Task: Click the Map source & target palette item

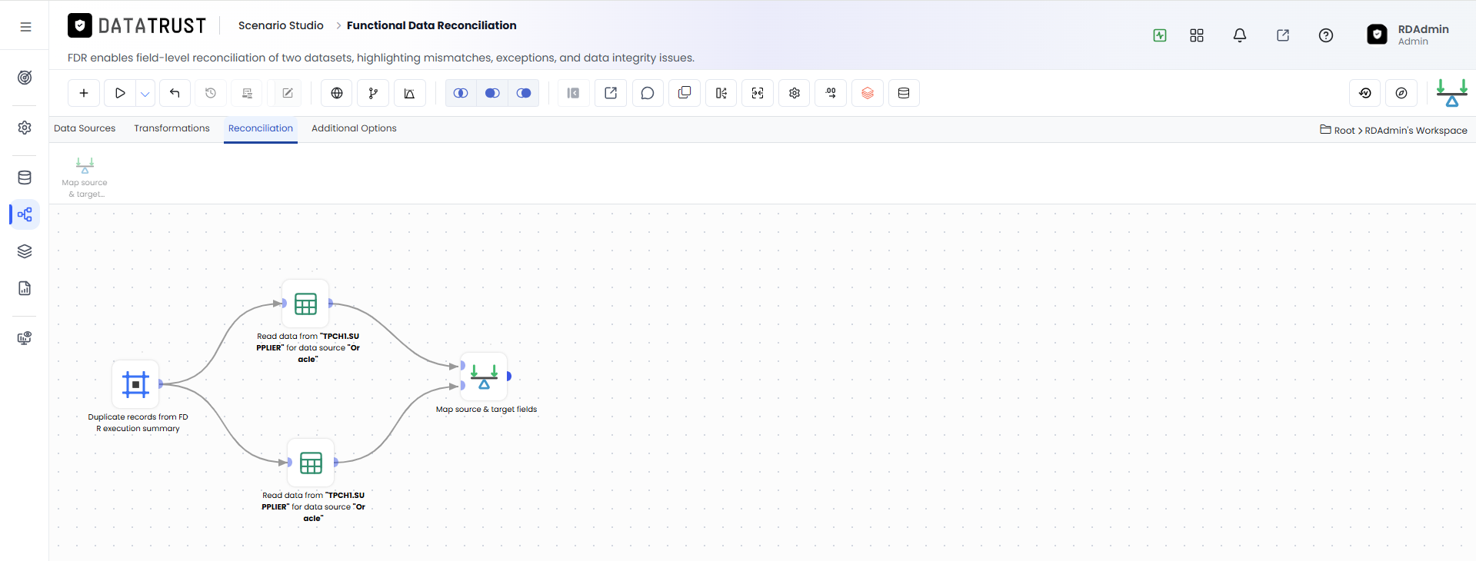Action: (85, 178)
